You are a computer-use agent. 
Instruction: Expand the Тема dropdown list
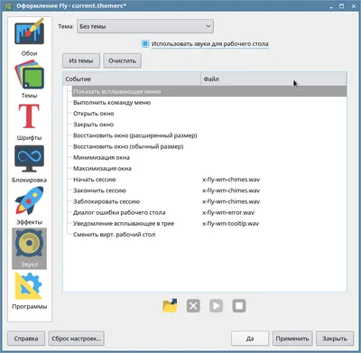click(145, 26)
